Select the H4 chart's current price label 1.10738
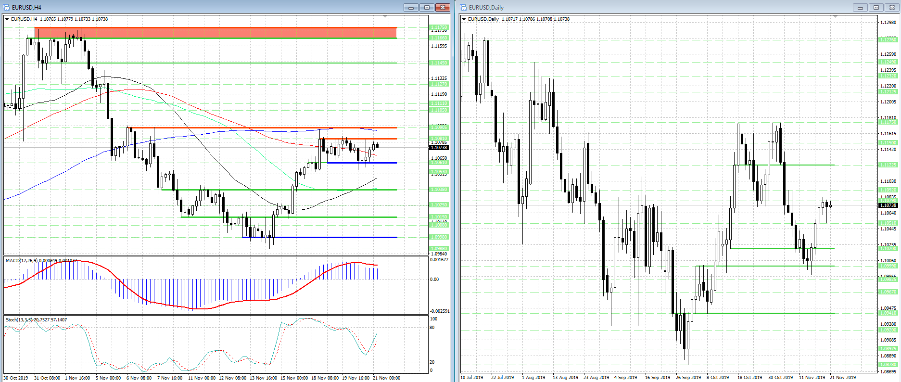The width and height of the screenshot is (901, 382). tap(439, 148)
